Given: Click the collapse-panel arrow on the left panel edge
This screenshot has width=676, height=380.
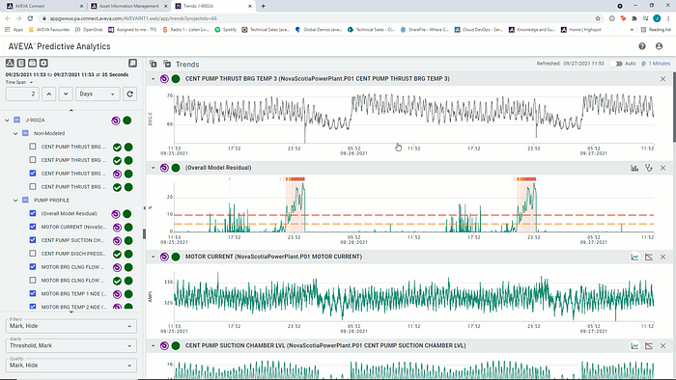Looking at the screenshot, I should pyautogui.click(x=145, y=208).
